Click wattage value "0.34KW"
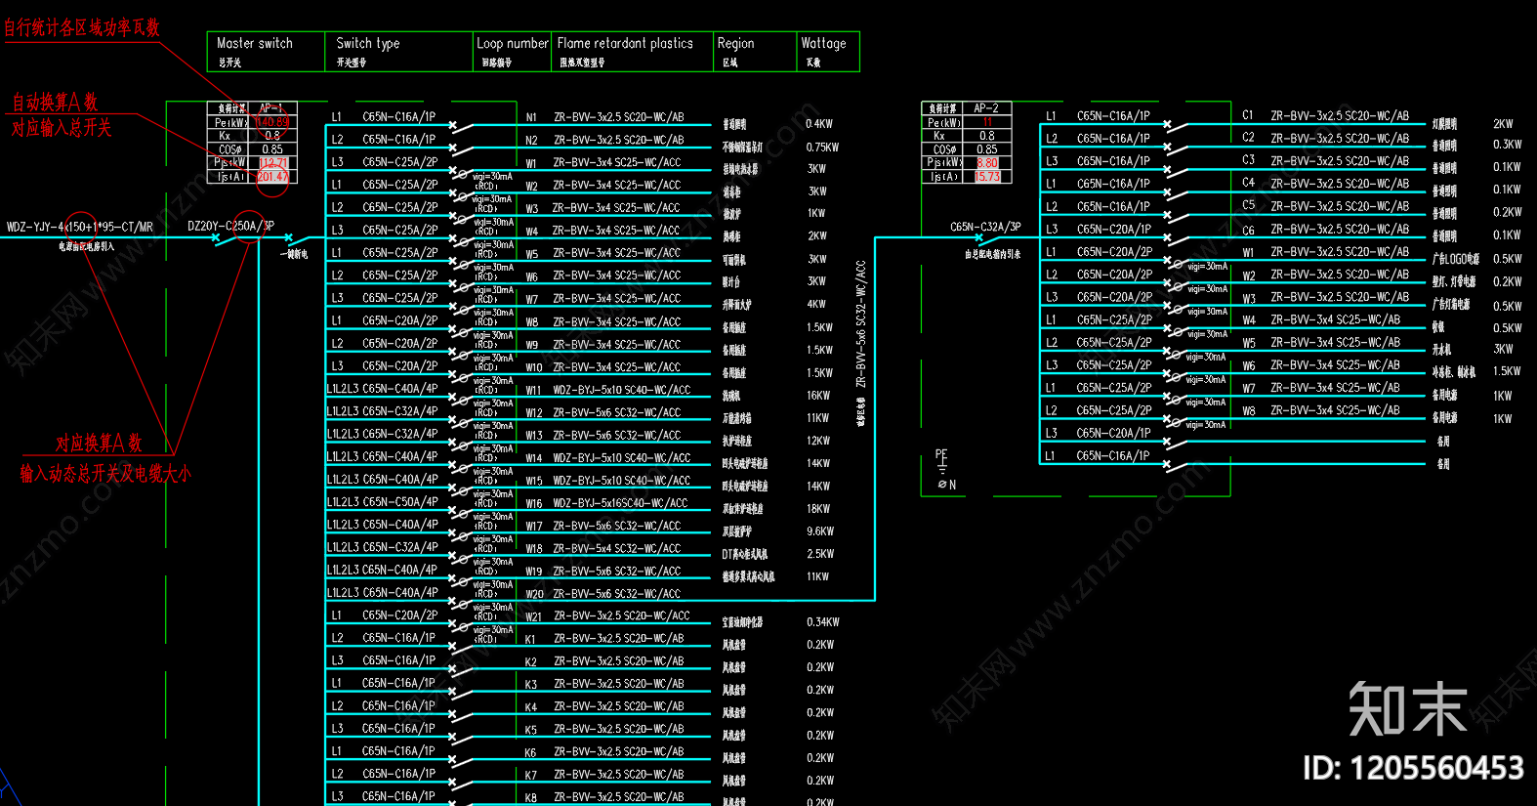The image size is (1537, 806). [x=823, y=622]
